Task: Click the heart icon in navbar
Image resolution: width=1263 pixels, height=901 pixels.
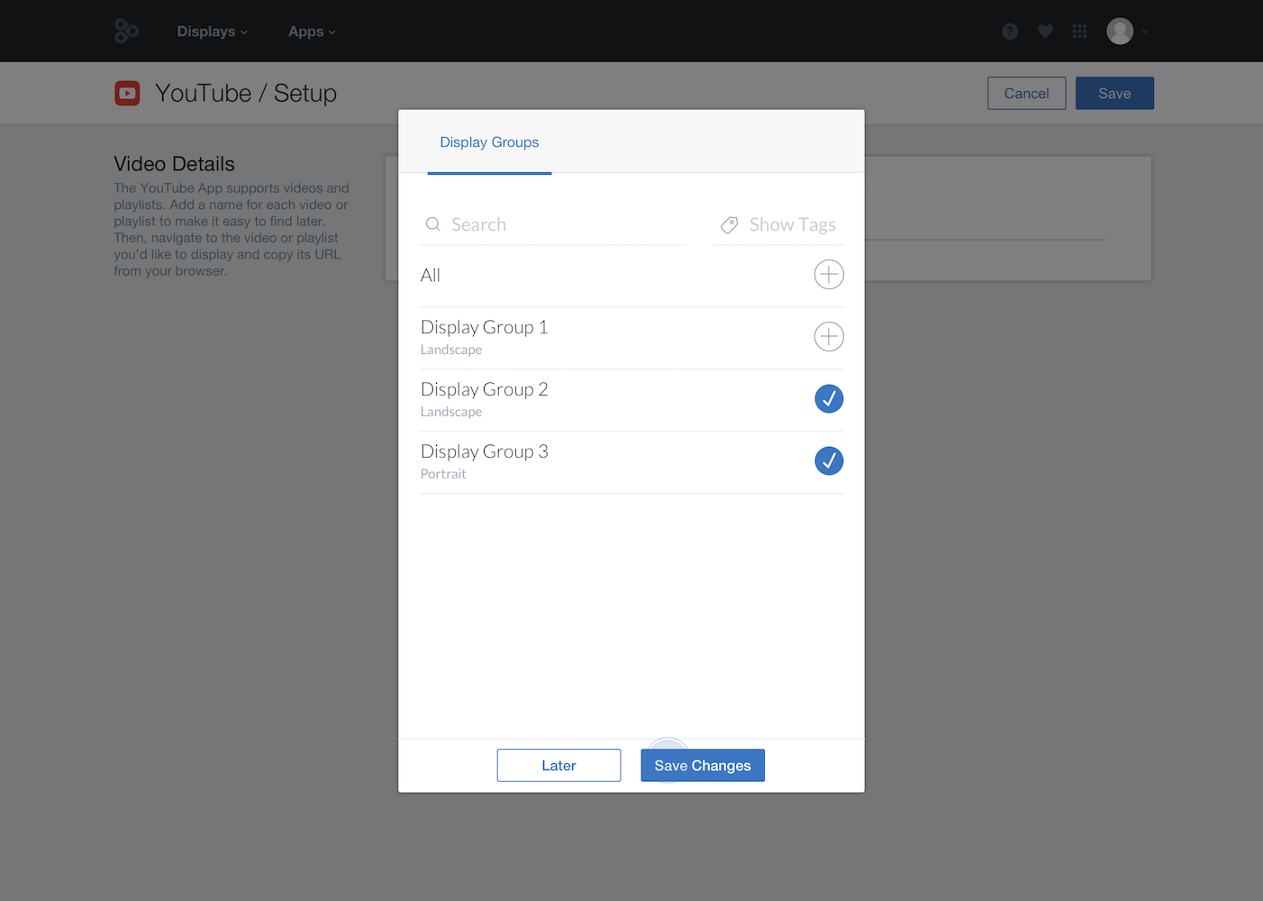Action: click(x=1045, y=32)
